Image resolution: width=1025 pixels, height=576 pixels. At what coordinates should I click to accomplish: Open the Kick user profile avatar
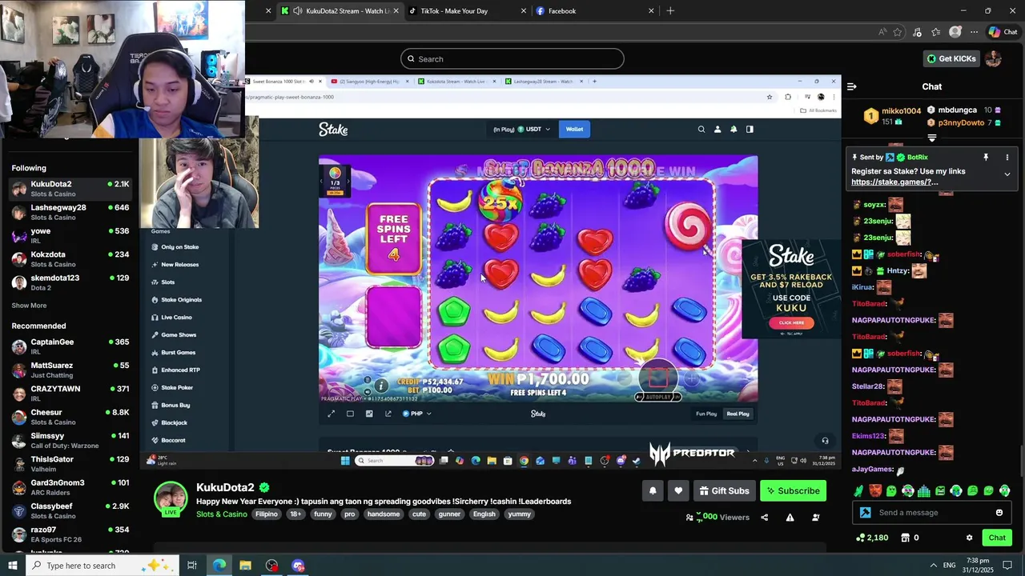tap(993, 58)
